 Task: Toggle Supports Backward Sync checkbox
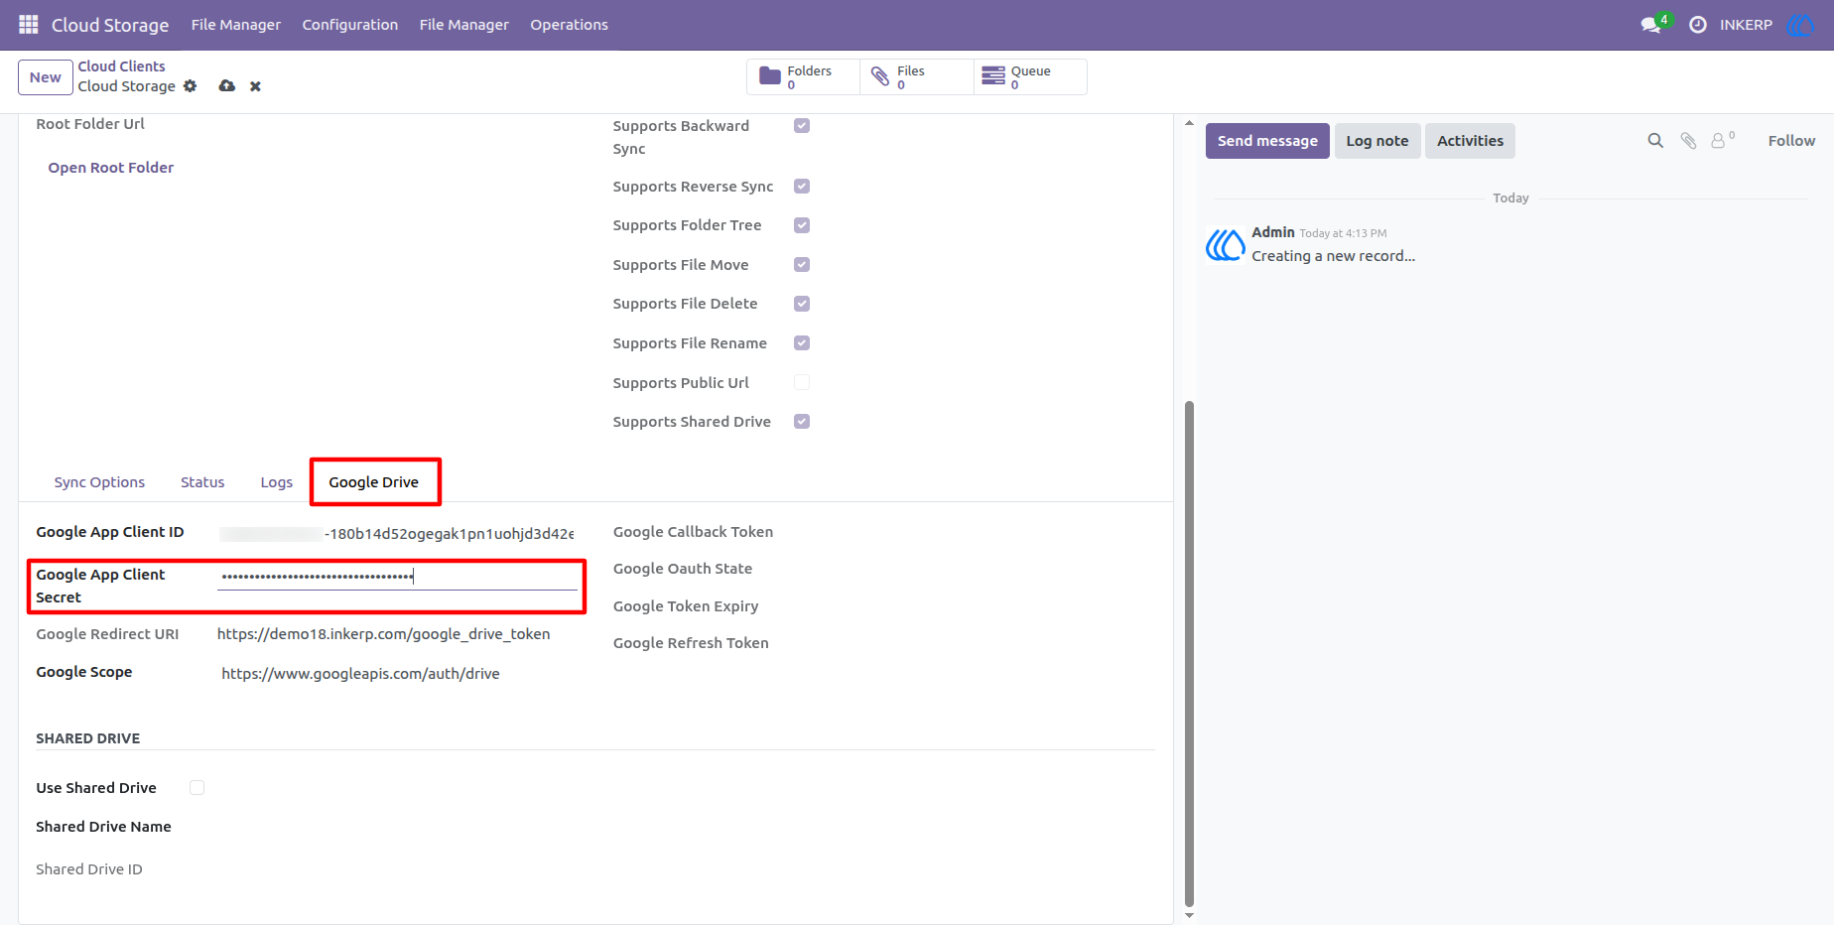(802, 126)
